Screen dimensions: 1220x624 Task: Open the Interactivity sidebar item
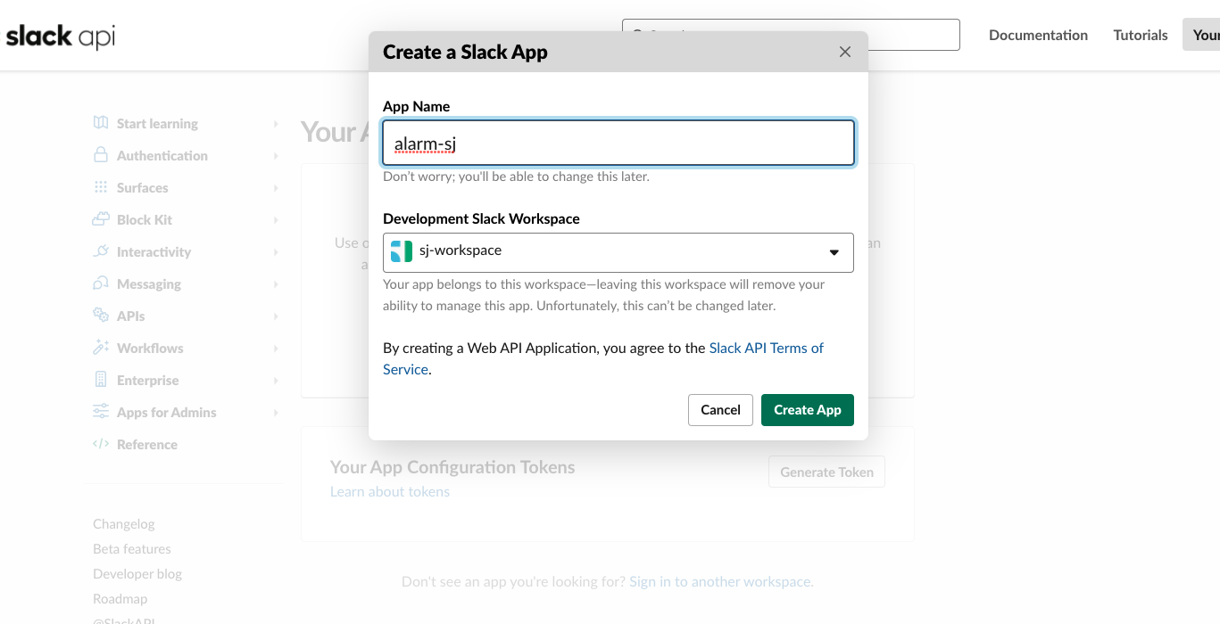(x=154, y=252)
